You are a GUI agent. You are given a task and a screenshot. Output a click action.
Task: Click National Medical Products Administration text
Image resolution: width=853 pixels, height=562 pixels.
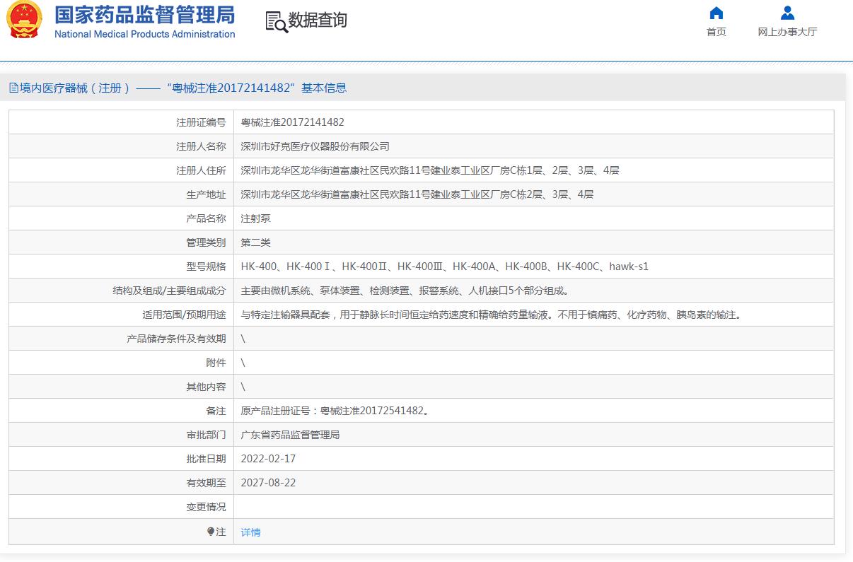145,34
